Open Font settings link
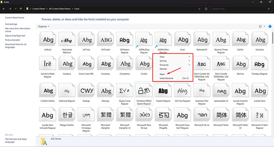 click(11, 24)
